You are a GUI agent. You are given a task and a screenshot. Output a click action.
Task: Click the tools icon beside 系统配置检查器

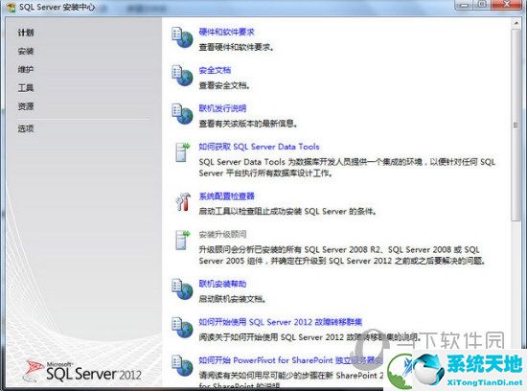(x=183, y=201)
